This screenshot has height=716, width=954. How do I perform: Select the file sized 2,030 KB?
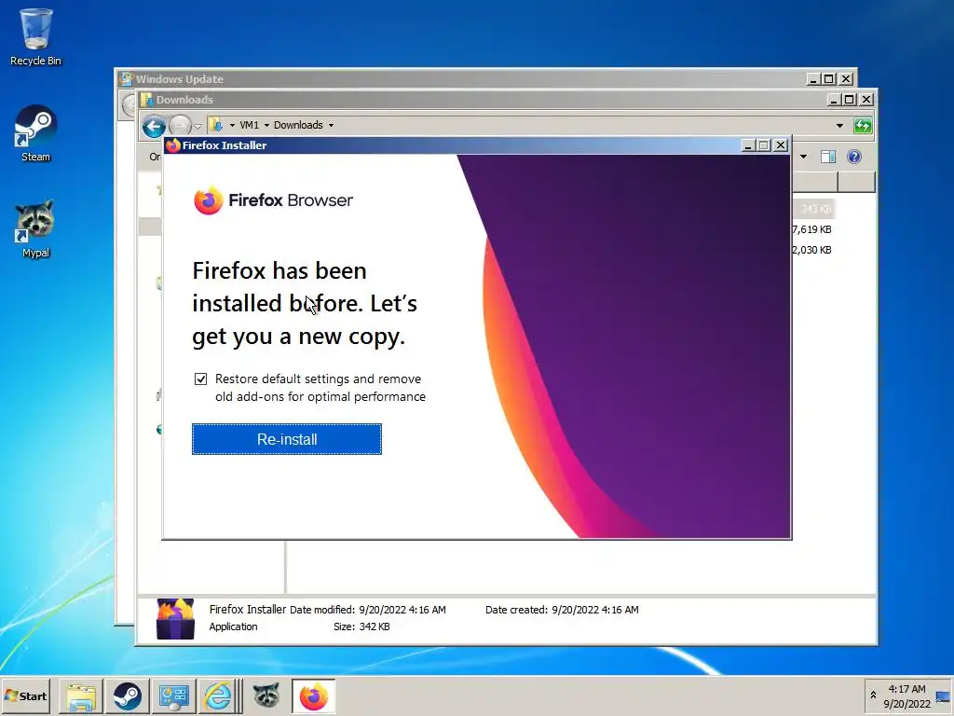click(x=811, y=250)
